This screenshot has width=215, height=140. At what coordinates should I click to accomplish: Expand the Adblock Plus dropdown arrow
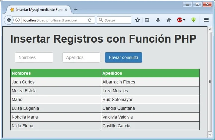coord(184,20)
